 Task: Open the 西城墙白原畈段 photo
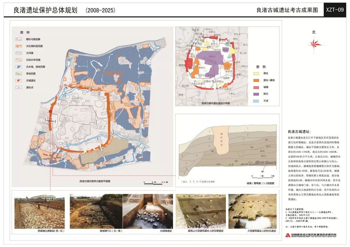coord(40,211)
